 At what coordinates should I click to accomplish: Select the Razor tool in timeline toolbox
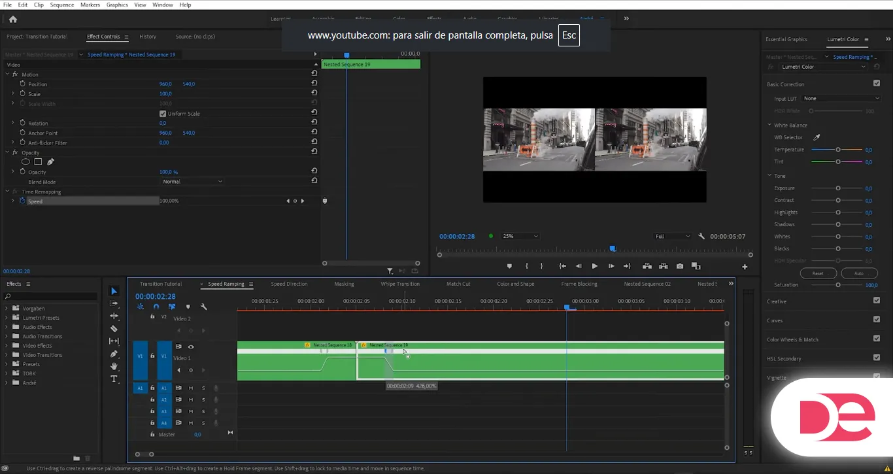pyautogui.click(x=114, y=329)
